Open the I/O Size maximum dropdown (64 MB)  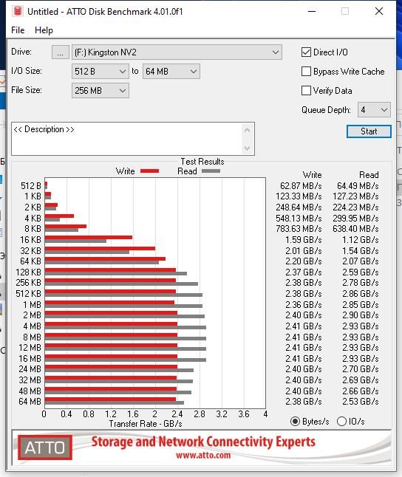tap(171, 72)
